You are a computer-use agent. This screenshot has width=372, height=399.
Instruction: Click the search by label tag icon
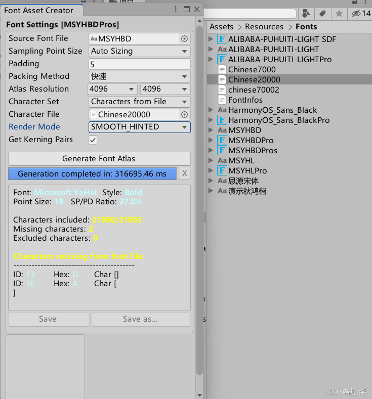pyautogui.click(x=322, y=14)
